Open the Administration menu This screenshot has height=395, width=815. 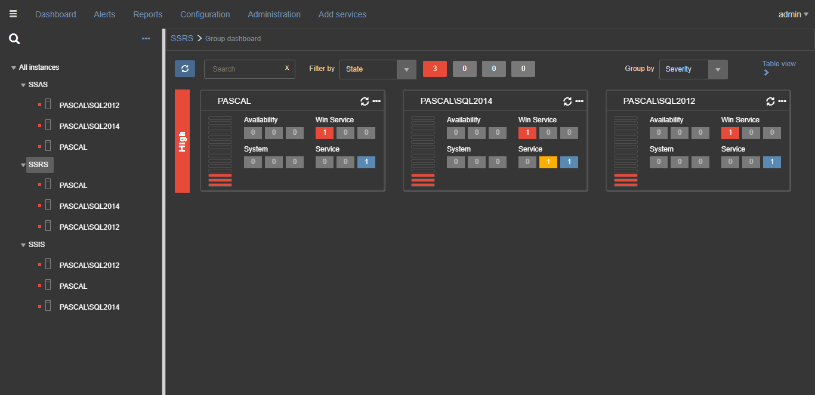tap(274, 14)
